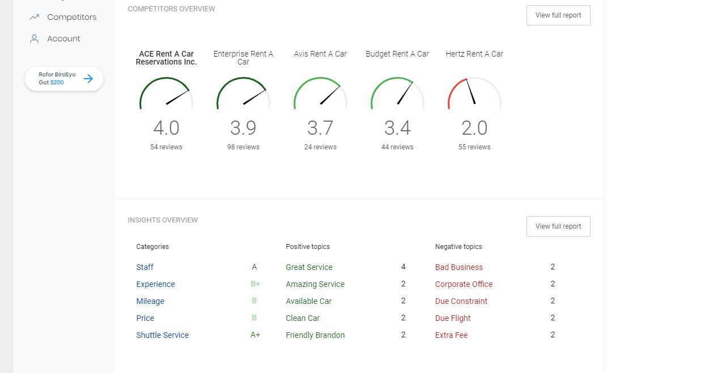Select the Great Service positive topic
Viewport: 709px width, 373px height.
click(x=309, y=267)
